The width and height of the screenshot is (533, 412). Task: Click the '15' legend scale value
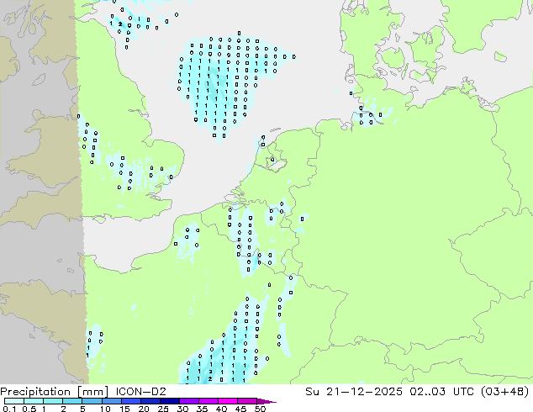(x=124, y=409)
